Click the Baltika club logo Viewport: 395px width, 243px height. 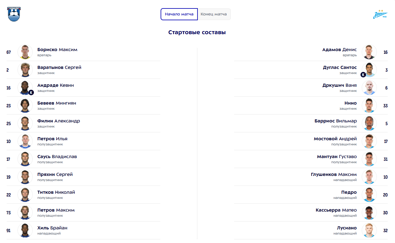point(14,14)
